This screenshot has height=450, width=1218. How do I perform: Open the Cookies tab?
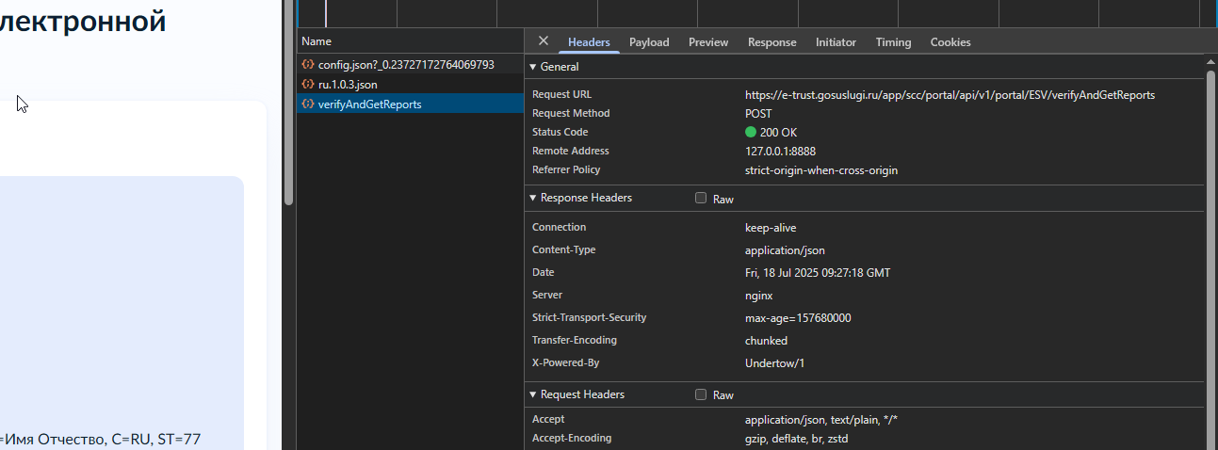coord(950,42)
